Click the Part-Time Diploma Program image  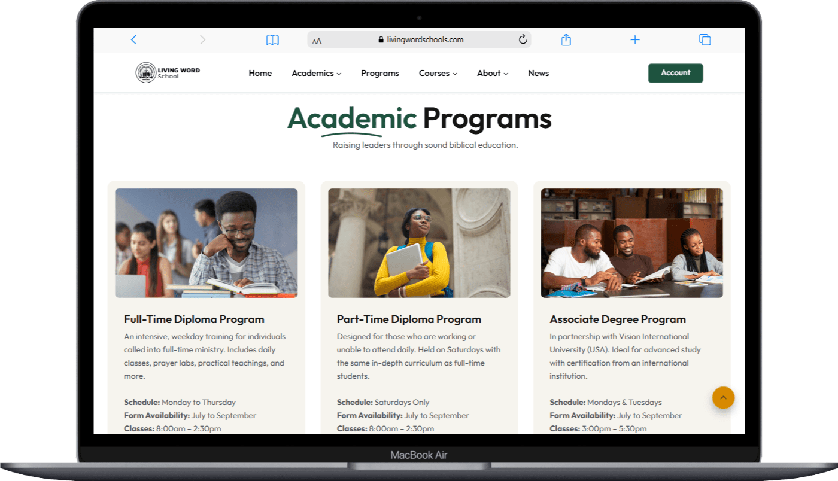pyautogui.click(x=419, y=243)
